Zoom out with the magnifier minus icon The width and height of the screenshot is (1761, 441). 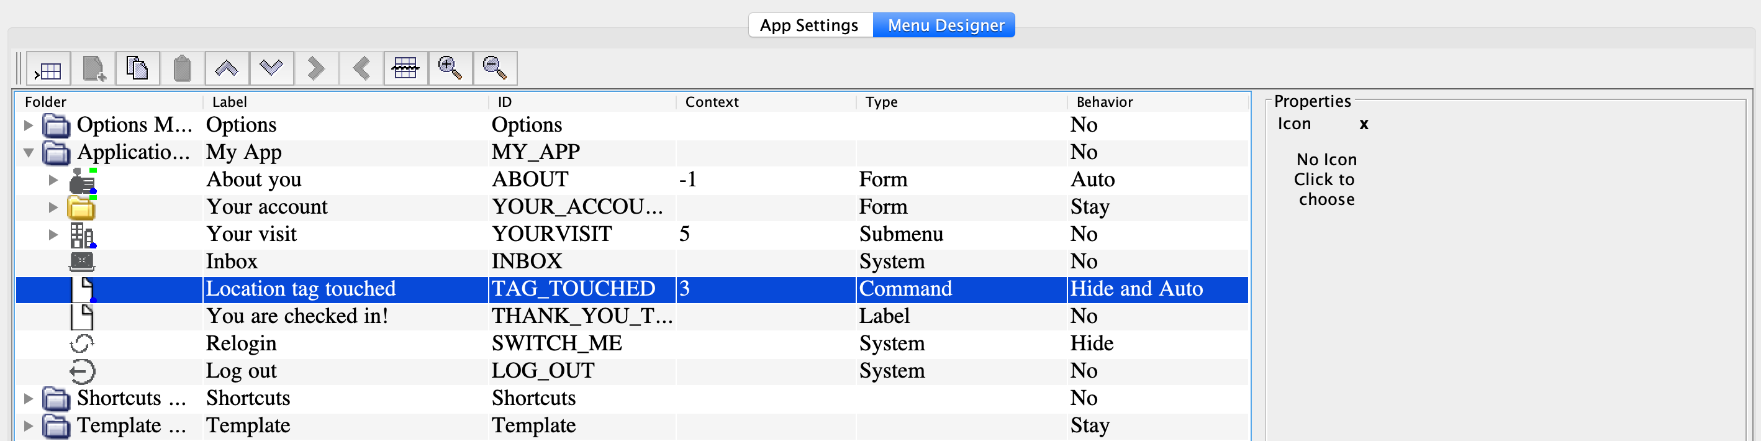click(x=494, y=69)
